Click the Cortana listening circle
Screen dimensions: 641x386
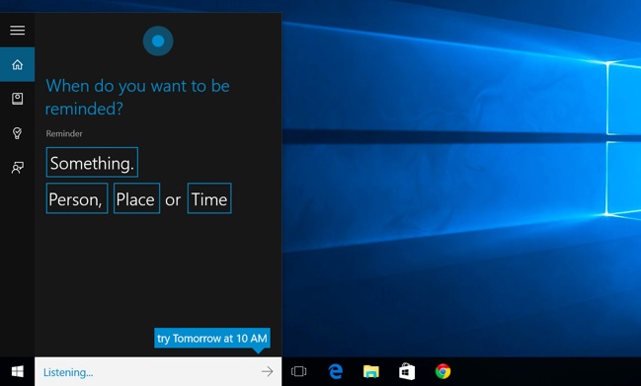point(158,40)
